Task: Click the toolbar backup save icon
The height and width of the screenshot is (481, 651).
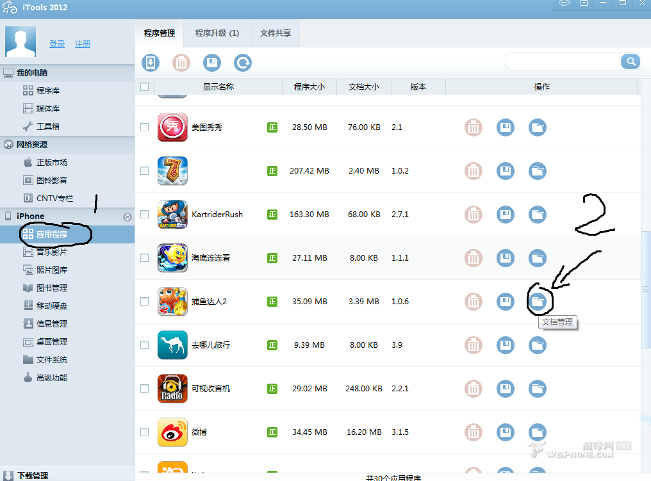Action: (211, 63)
